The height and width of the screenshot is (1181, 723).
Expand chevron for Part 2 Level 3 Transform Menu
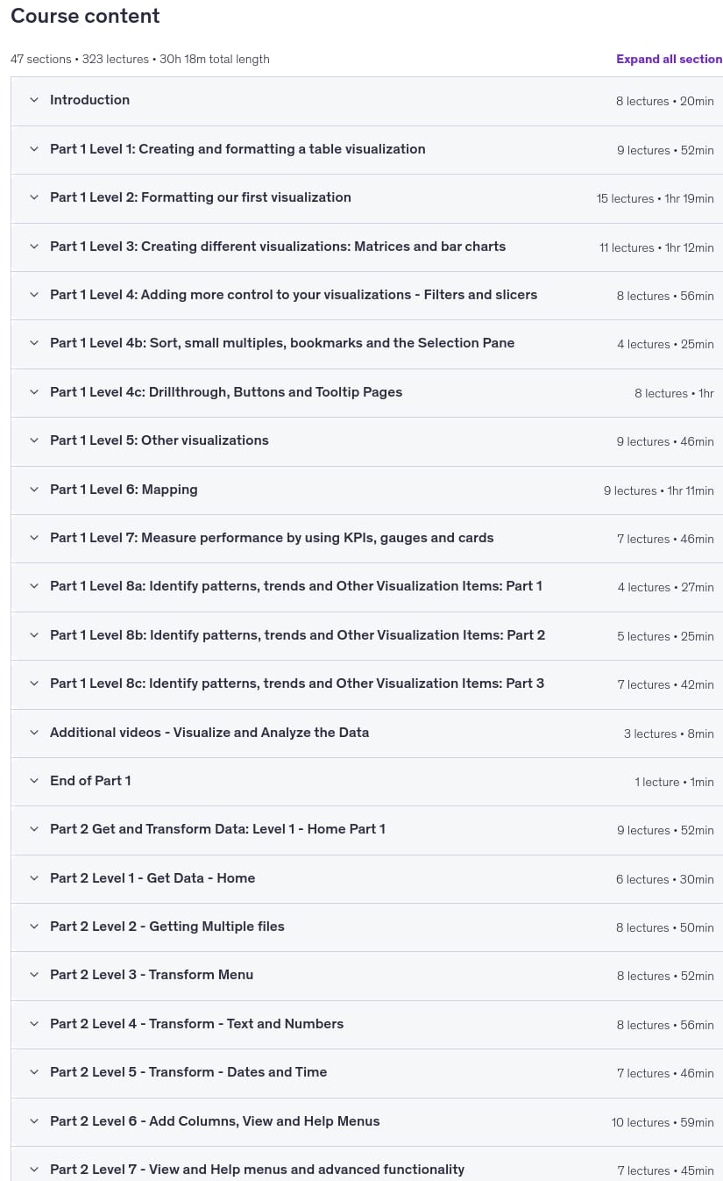(x=34, y=975)
